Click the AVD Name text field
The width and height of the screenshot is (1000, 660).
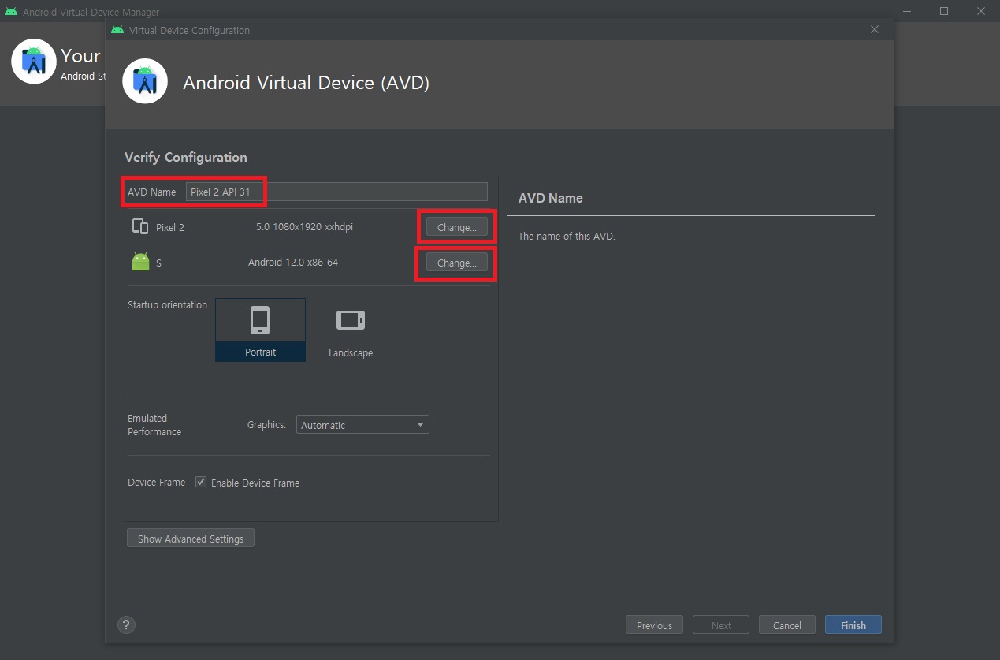pyautogui.click(x=336, y=192)
